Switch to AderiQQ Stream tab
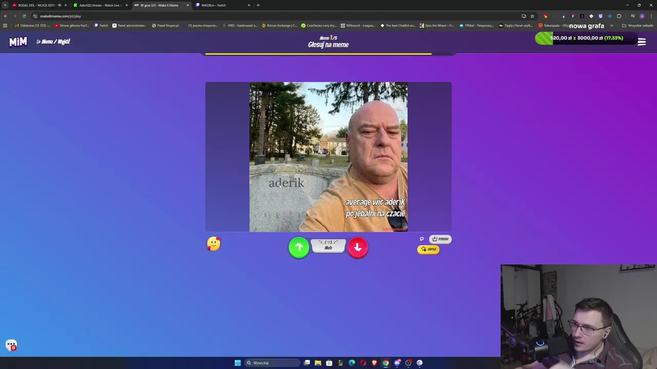 100,5
